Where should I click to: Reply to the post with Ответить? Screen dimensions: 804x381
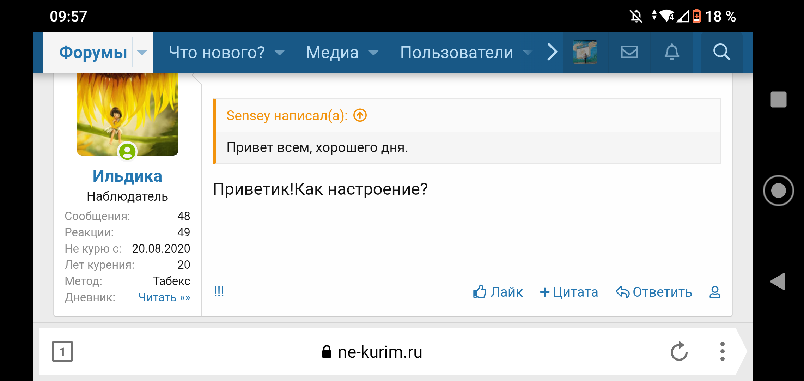(654, 292)
